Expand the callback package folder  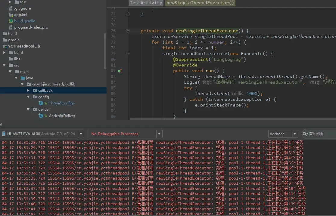(x=28, y=91)
